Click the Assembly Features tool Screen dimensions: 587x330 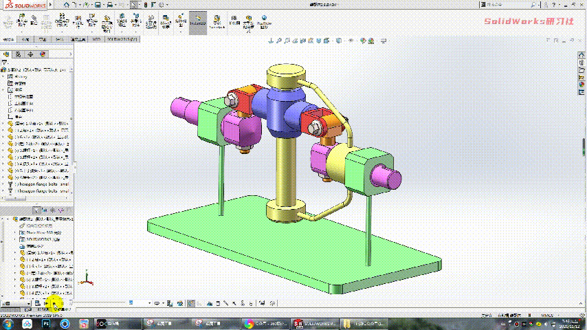pyautogui.click(x=122, y=21)
